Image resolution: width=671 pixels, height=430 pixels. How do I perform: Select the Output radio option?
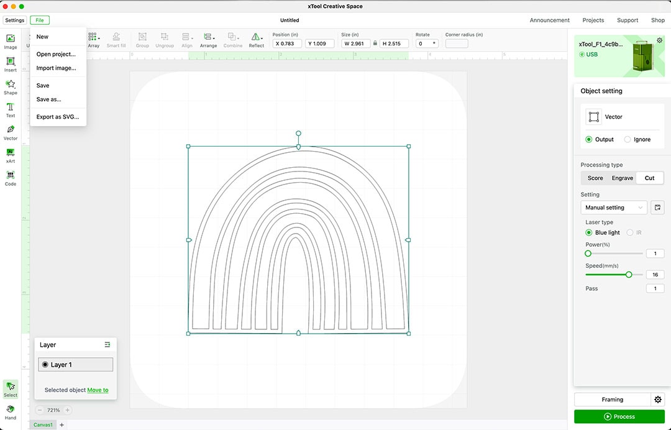tap(589, 140)
